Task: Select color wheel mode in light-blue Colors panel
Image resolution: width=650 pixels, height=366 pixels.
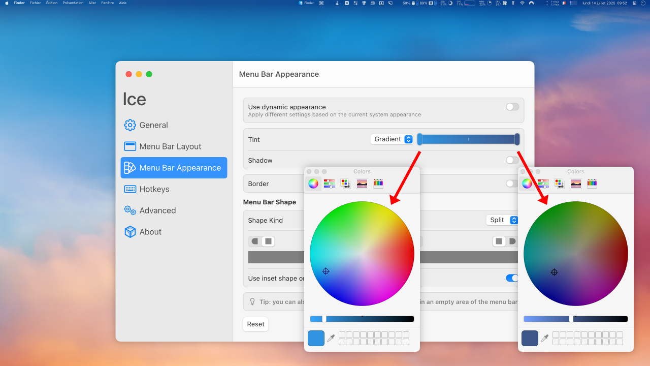Action: [313, 184]
